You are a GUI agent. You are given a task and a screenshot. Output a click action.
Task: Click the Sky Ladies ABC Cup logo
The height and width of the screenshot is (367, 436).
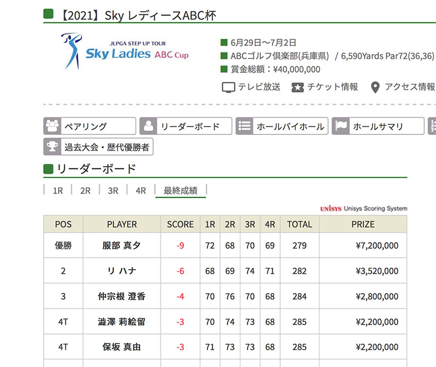tap(125, 52)
